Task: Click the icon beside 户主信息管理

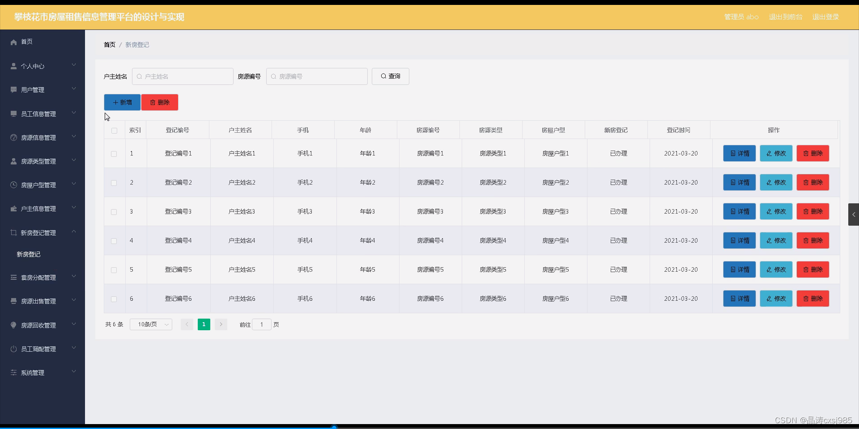Action: tap(13, 209)
